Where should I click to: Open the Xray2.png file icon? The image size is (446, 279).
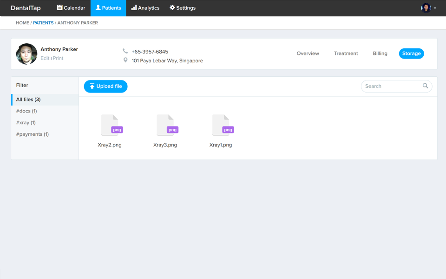112,125
